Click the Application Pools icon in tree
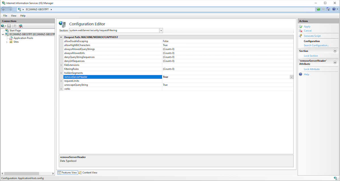Image resolution: width=340 pixels, height=181 pixels. pyautogui.click(x=11, y=38)
